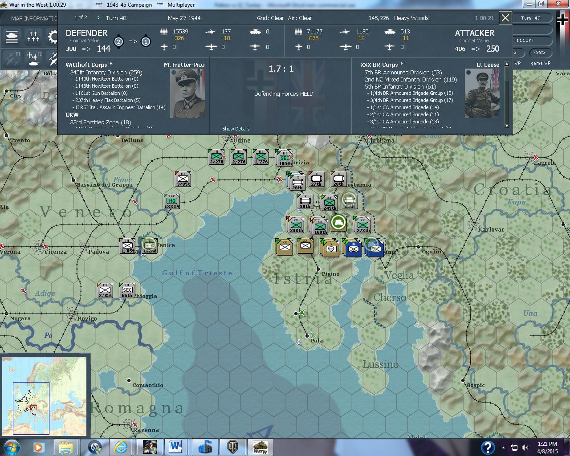Select the tan airborne division stack

tap(330, 248)
